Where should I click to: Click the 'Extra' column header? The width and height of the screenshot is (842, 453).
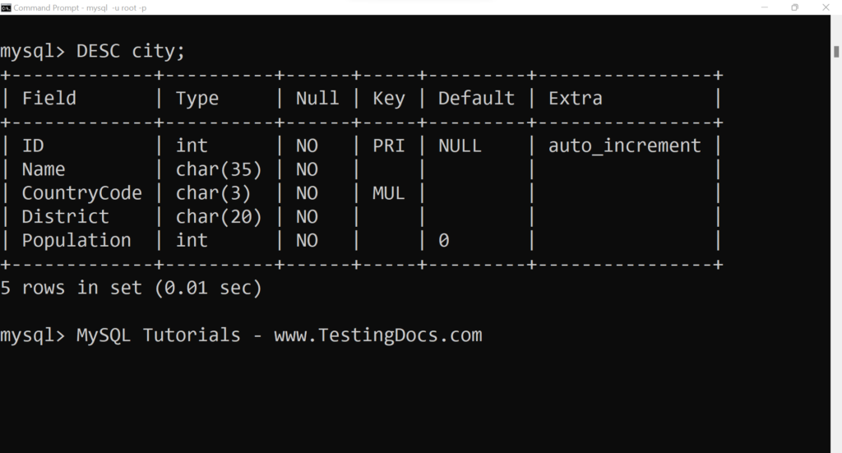pos(575,99)
